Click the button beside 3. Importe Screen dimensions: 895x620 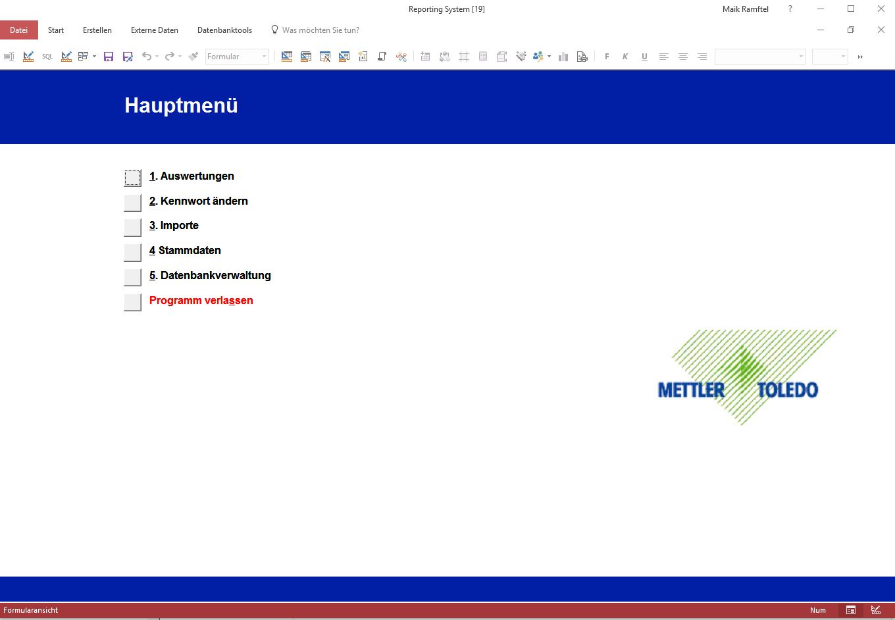click(x=132, y=228)
